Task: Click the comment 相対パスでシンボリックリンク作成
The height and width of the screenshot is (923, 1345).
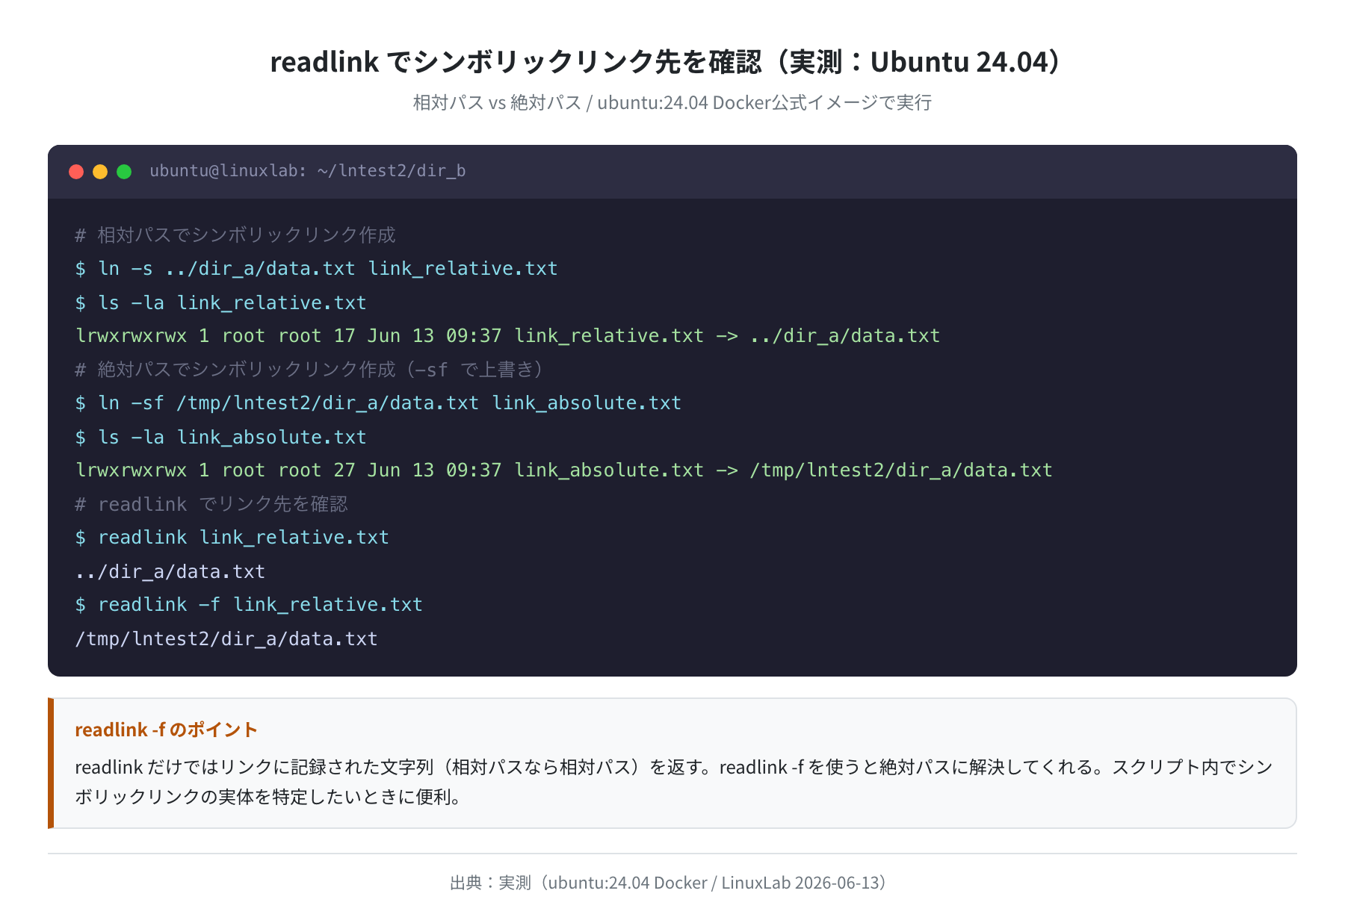Action: 235,235
